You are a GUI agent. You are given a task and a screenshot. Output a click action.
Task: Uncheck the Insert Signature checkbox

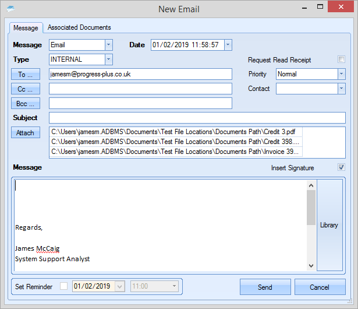(x=342, y=168)
